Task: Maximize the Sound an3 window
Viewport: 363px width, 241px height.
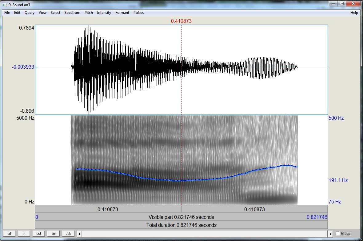Action: coord(342,3)
